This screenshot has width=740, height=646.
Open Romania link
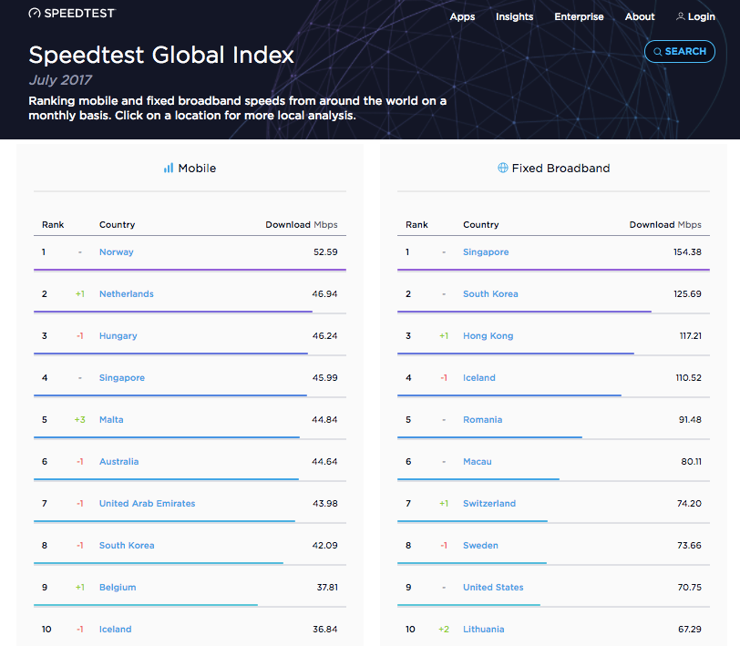[x=482, y=419]
